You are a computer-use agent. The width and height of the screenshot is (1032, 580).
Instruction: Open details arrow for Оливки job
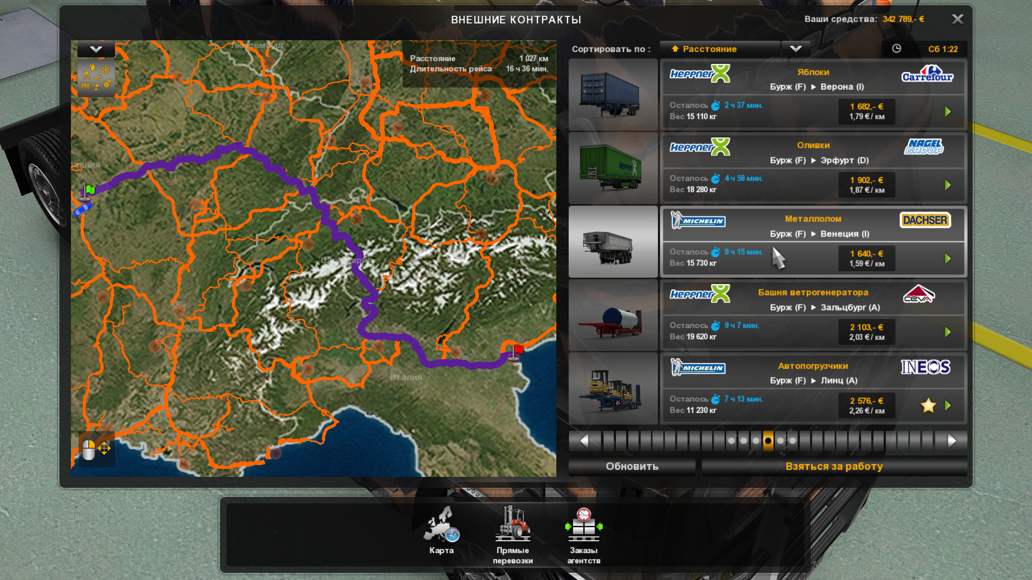coord(948,185)
